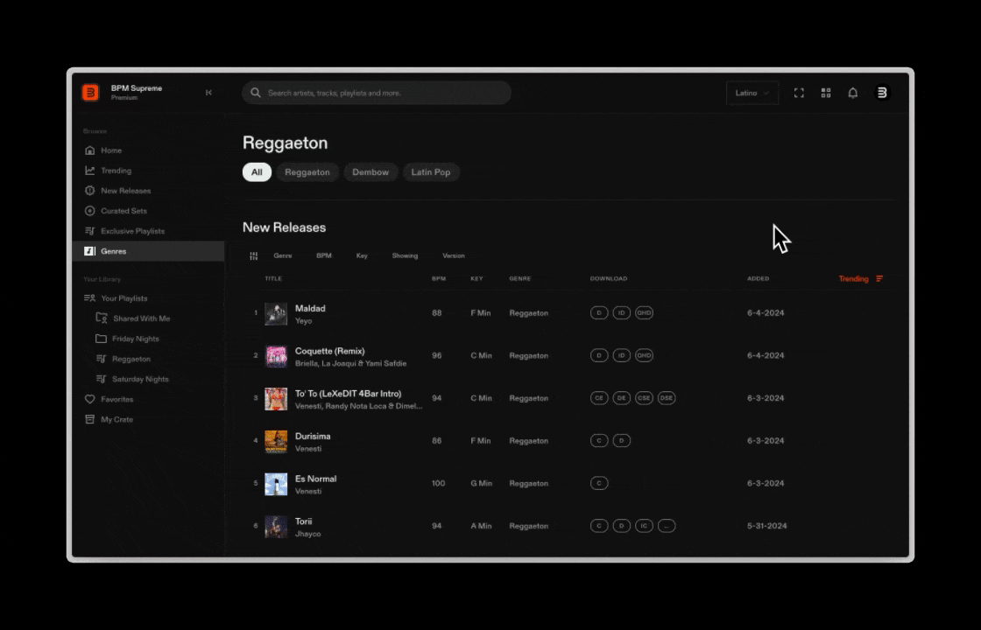Click the Saturday Nights playlist icon
The width and height of the screenshot is (981, 630).
pos(101,379)
